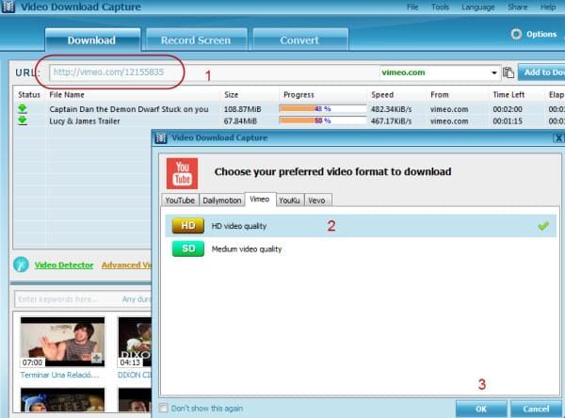Open the Any duration filter dropdown

click(137, 299)
